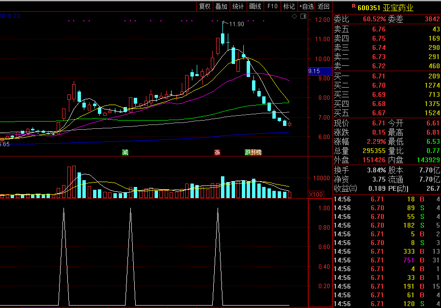Viewport: 441px width, 308px height.
Task: Click the X100 volume unit label
Action: (x=316, y=195)
